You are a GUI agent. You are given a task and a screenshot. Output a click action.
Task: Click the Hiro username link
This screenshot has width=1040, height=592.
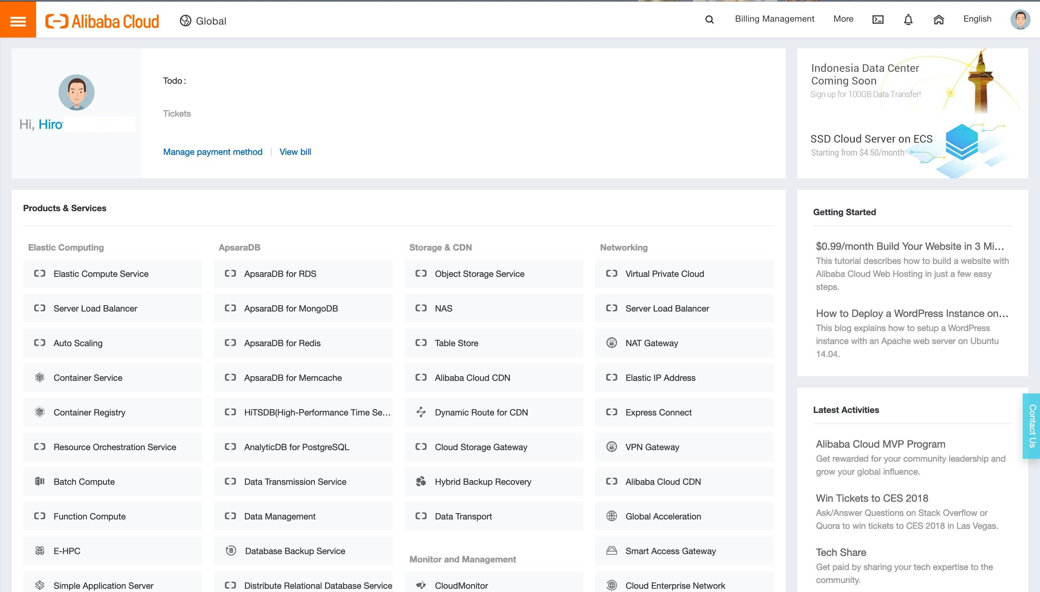point(51,124)
